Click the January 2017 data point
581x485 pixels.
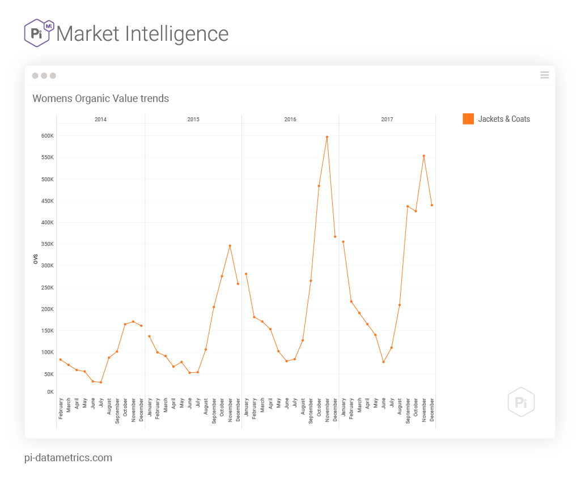[x=343, y=242]
